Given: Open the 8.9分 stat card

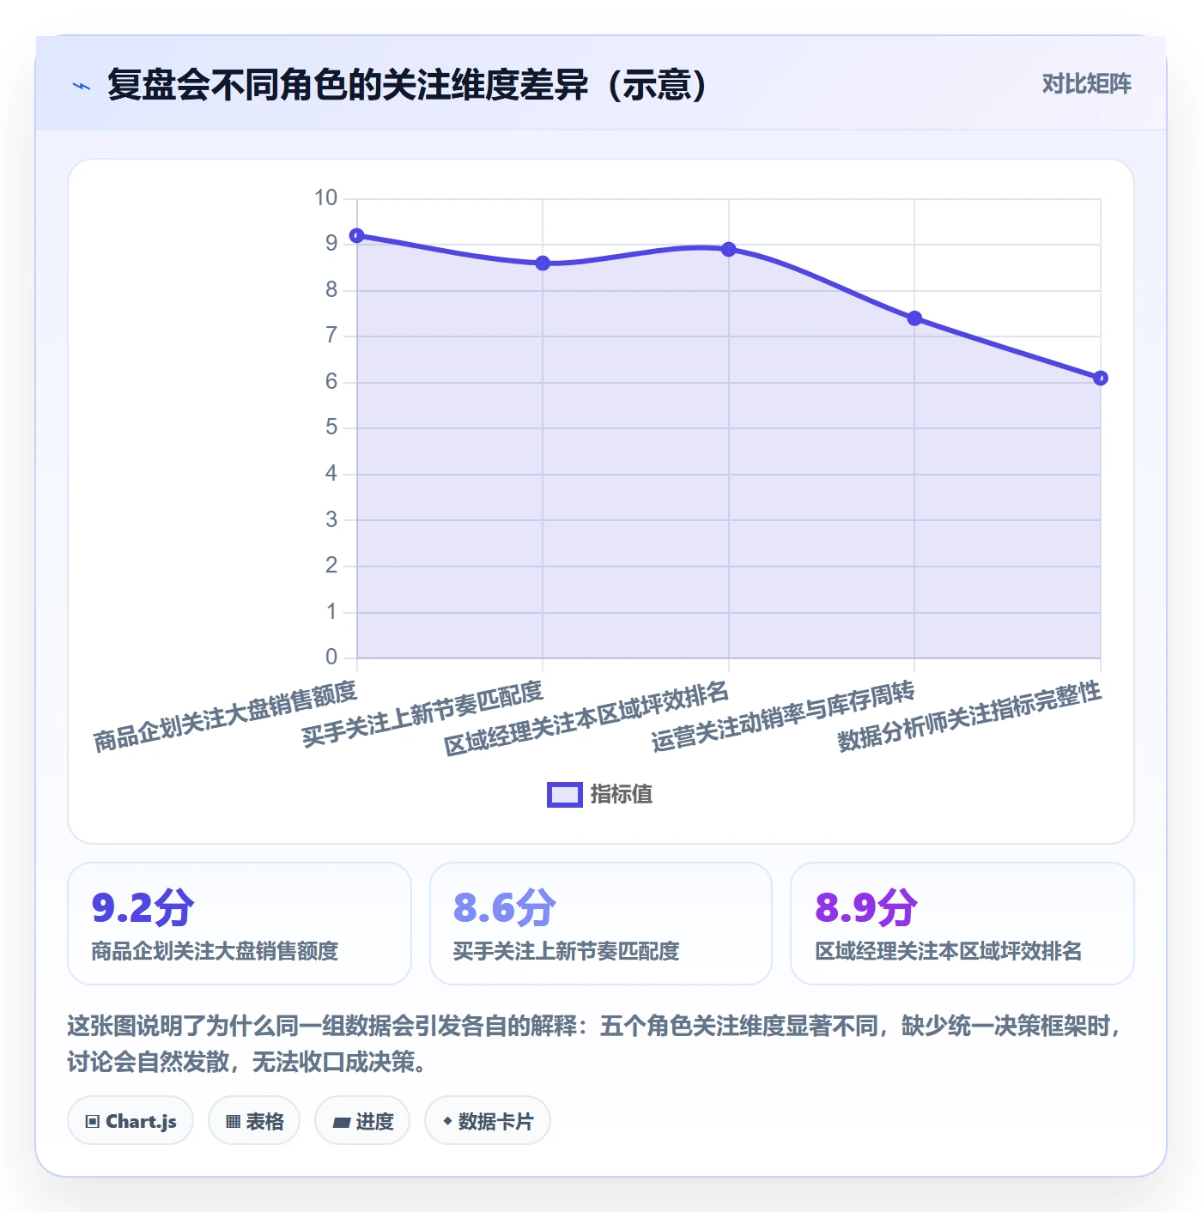Looking at the screenshot, I should tap(962, 924).
